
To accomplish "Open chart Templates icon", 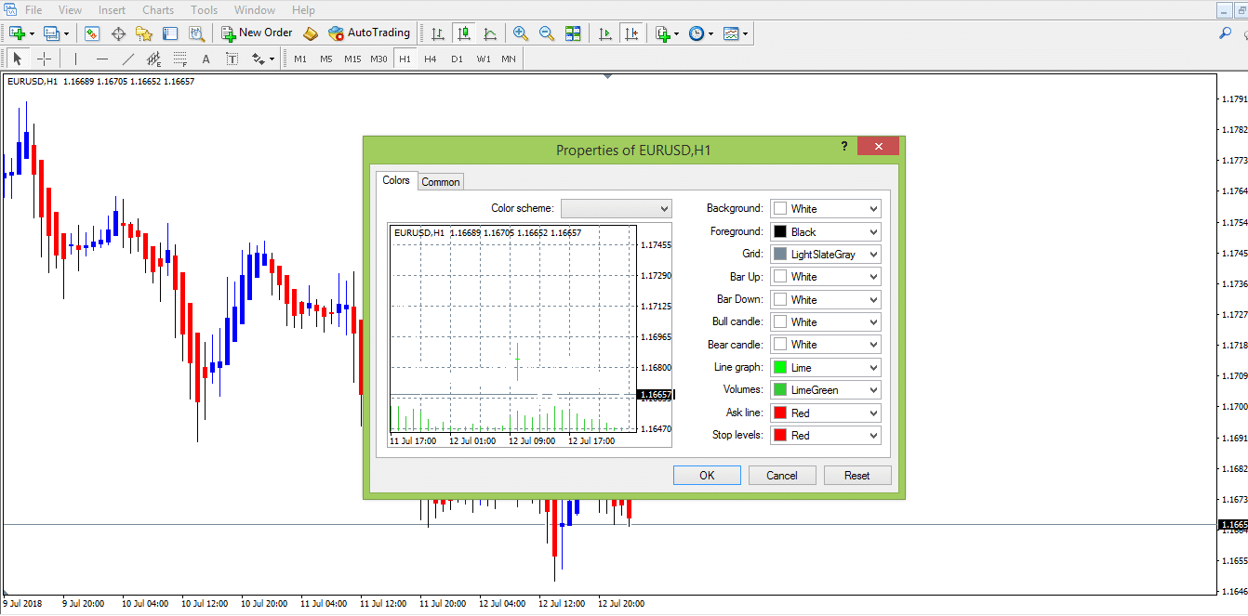I will pyautogui.click(x=732, y=33).
